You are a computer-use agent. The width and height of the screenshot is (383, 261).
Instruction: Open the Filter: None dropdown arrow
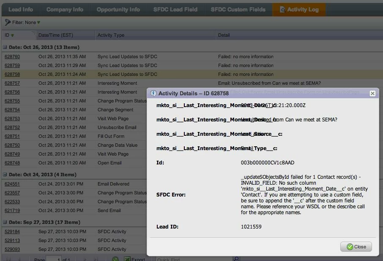tap(38, 22)
